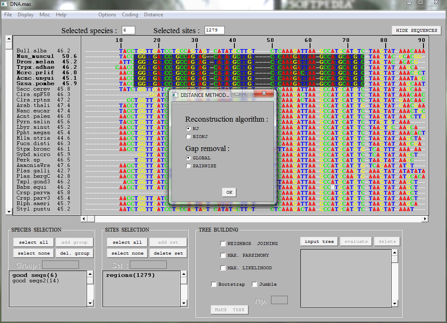The height and width of the screenshot is (323, 447).
Task: Enable MAX. PARSIMONY checkbox
Action: (x=223, y=255)
